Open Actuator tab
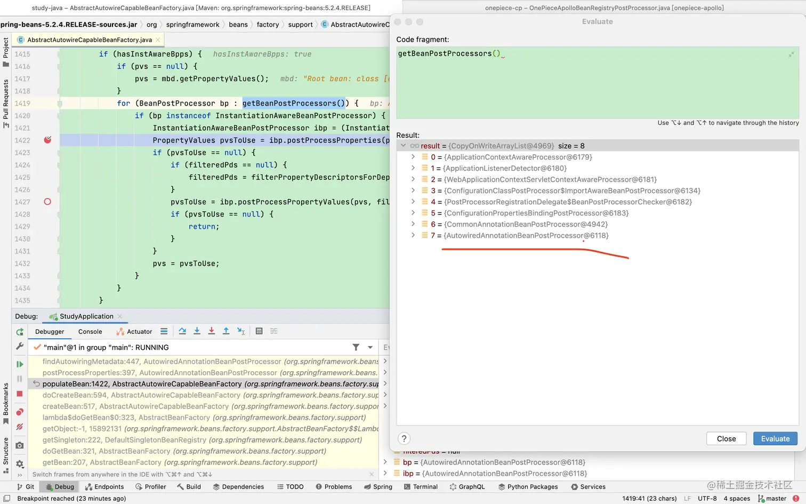Screen dimensions: 806x504 pyautogui.click(x=134, y=331)
